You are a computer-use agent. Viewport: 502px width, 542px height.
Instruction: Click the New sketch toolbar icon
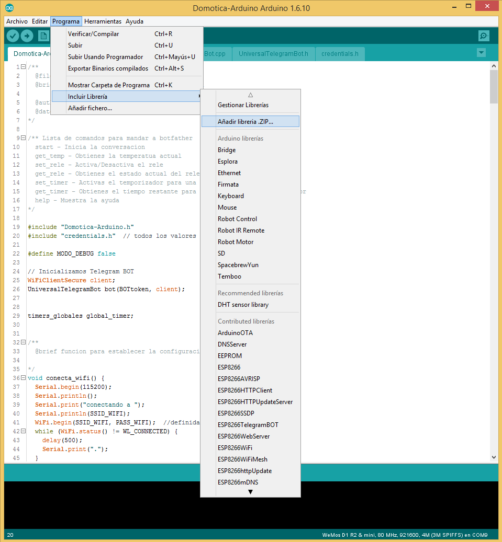coord(43,36)
